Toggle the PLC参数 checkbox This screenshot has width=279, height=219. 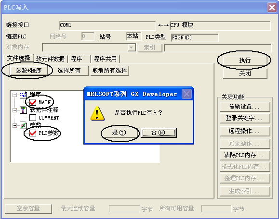(33, 133)
